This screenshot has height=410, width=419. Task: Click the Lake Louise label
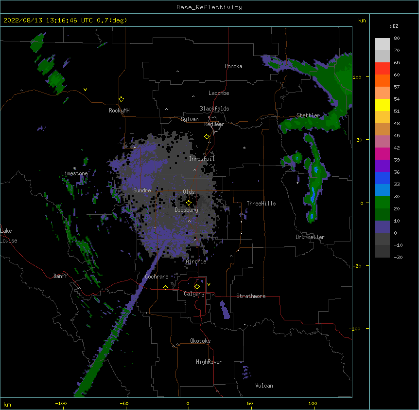(x=9, y=236)
